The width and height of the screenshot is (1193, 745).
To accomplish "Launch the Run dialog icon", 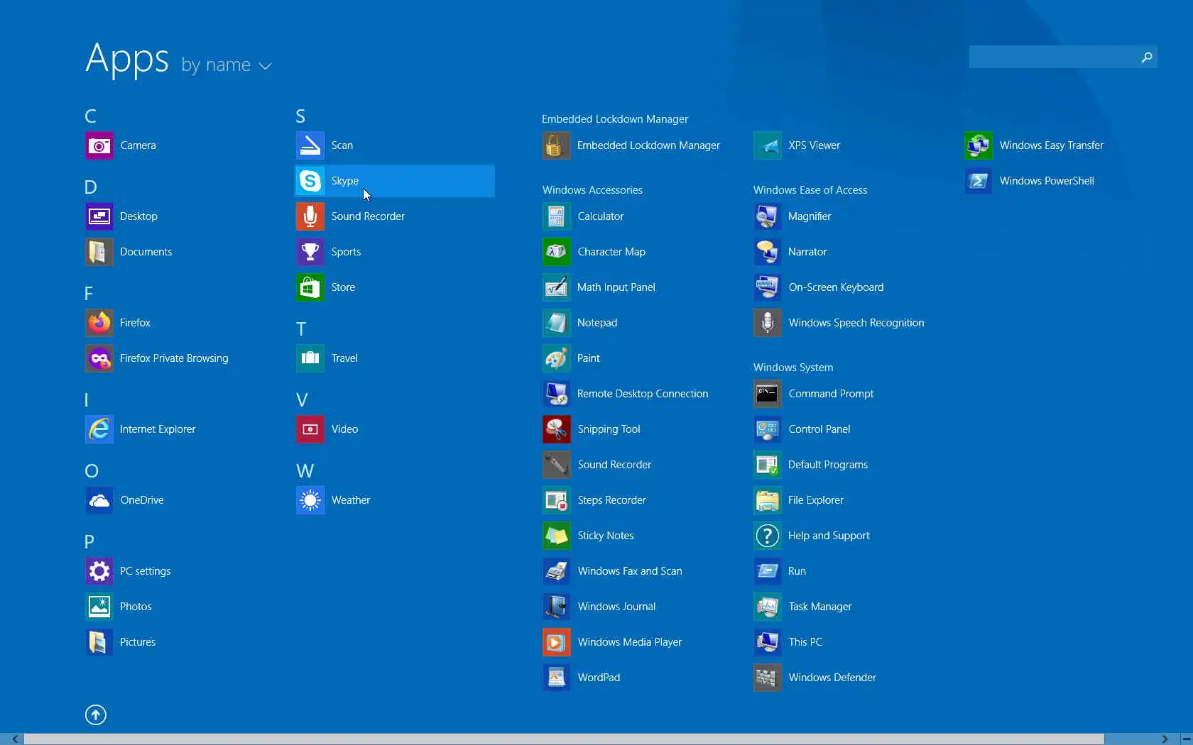I will (768, 571).
